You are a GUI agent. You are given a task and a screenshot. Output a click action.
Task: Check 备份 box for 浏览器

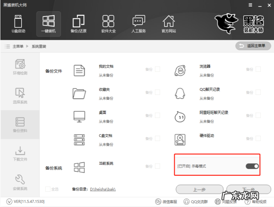[258, 69]
